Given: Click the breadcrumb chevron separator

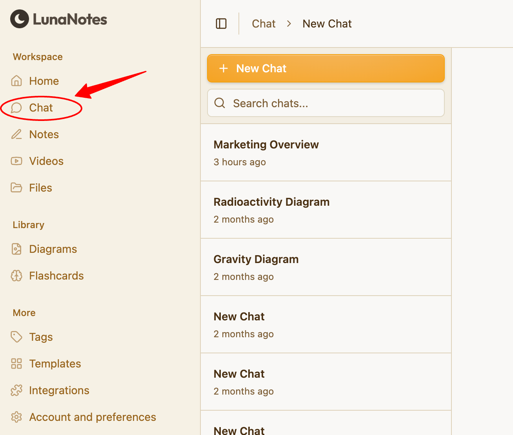Looking at the screenshot, I should coord(289,24).
